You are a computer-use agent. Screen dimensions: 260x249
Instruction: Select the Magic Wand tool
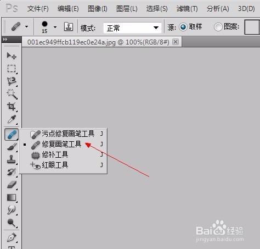click(12, 94)
